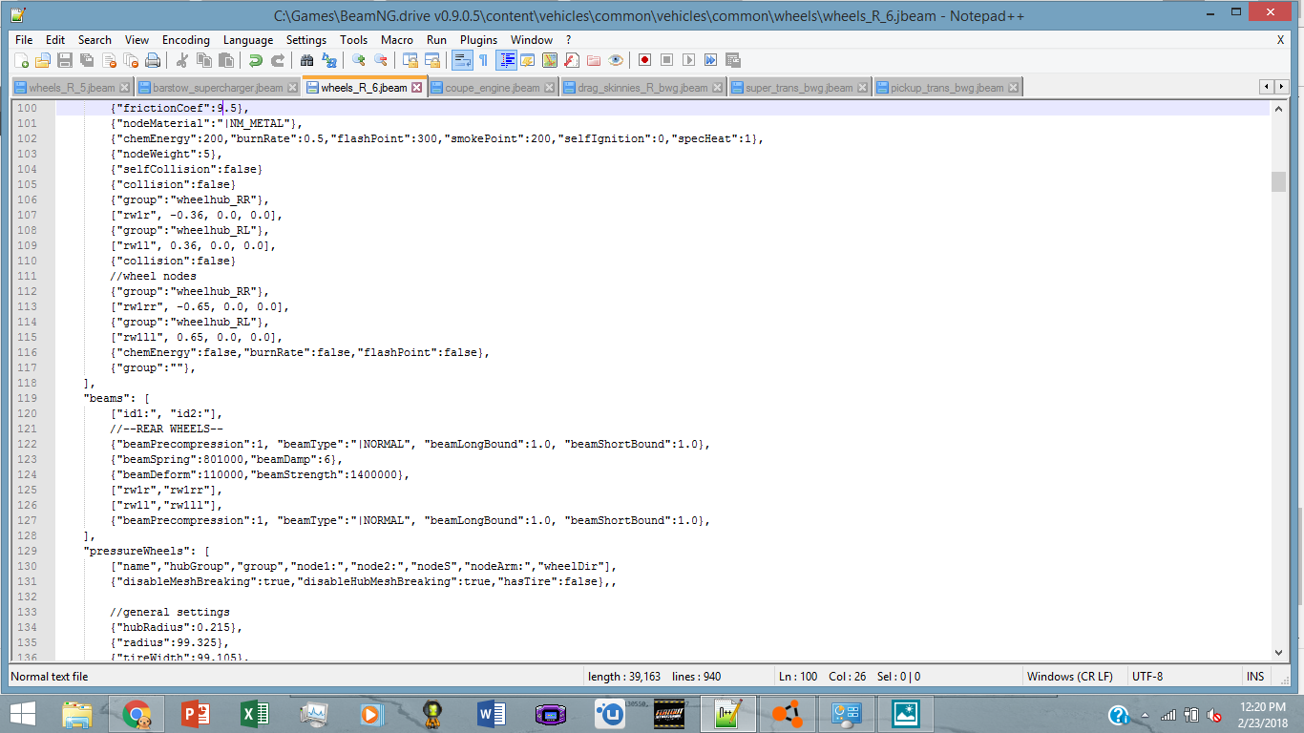This screenshot has width=1304, height=733.
Task: Cut selection using the scissors icon
Action: [x=182, y=60]
